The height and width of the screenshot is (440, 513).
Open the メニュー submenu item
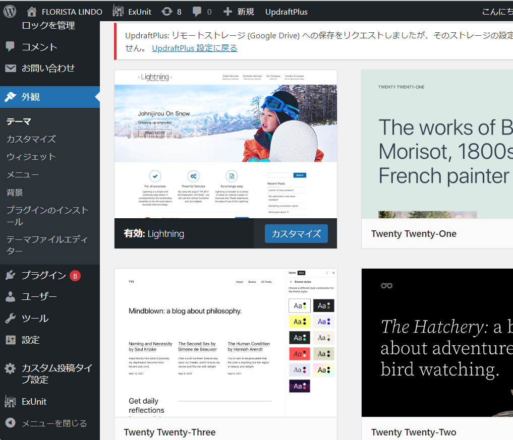click(x=23, y=174)
